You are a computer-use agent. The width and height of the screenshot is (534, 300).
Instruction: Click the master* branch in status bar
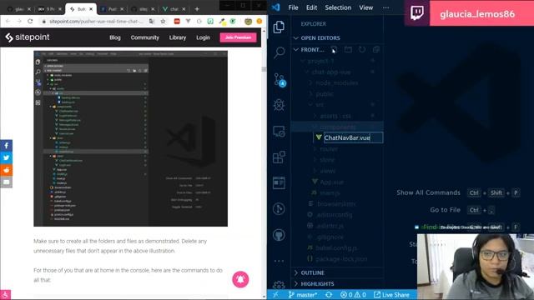click(x=303, y=294)
